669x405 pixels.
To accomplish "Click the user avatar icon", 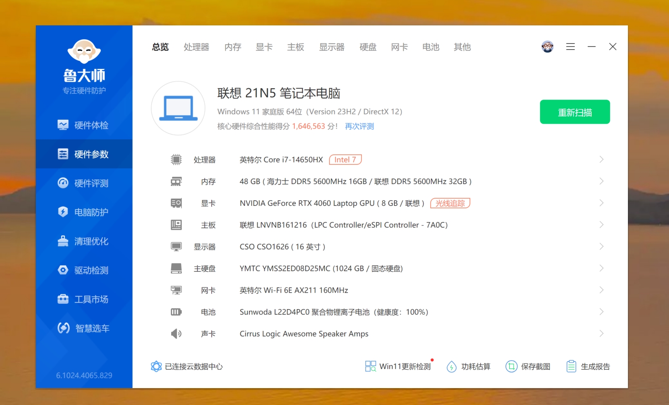I will tap(547, 47).
